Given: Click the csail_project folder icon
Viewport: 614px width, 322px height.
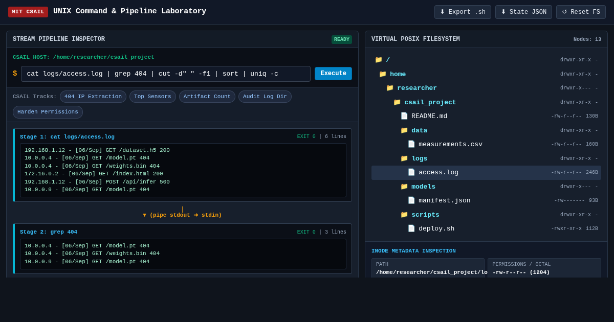Looking at the screenshot, I should [x=397, y=102].
